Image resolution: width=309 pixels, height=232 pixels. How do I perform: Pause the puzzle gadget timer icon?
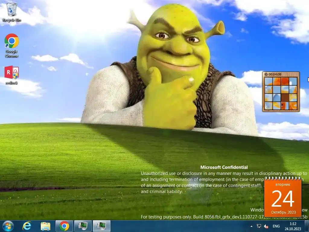[266, 74]
